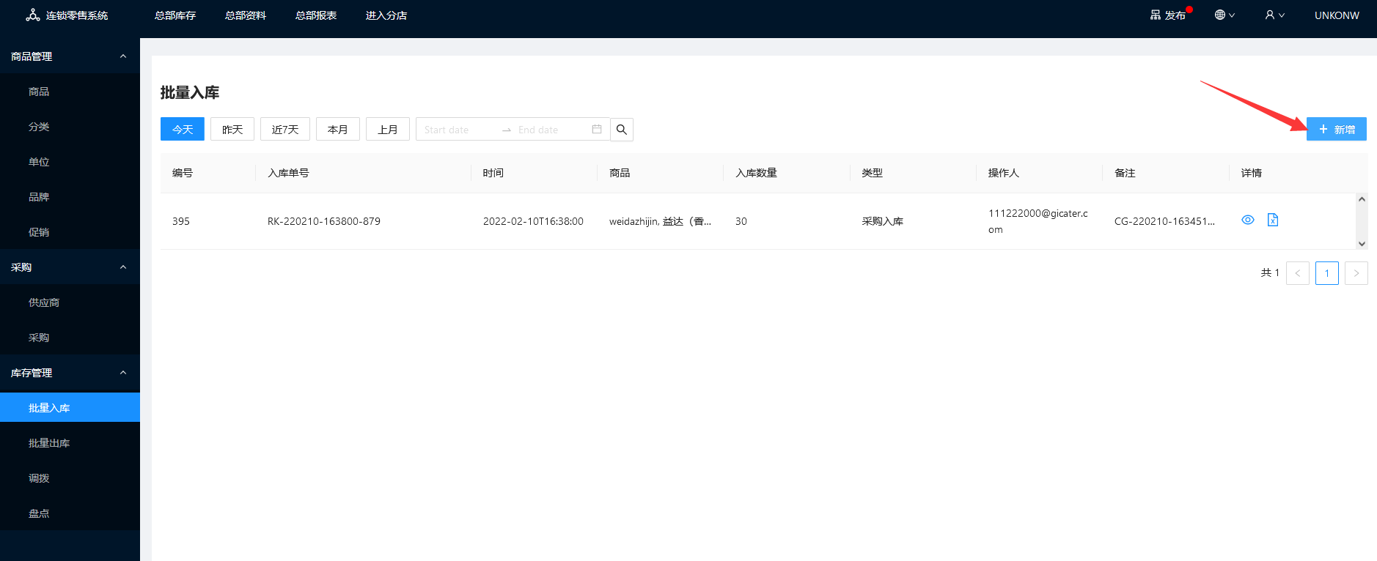1377x561 pixels.
Task: Filter by 昨天 button
Action: (232, 129)
